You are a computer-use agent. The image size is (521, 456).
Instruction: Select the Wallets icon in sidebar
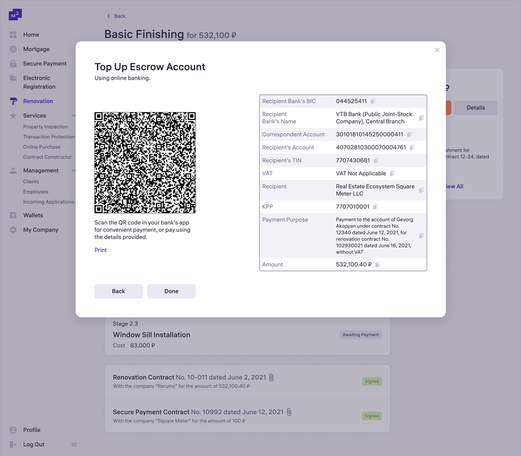coord(12,215)
